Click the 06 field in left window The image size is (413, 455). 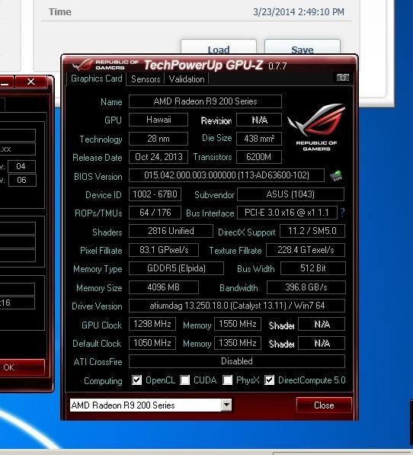coord(22,180)
